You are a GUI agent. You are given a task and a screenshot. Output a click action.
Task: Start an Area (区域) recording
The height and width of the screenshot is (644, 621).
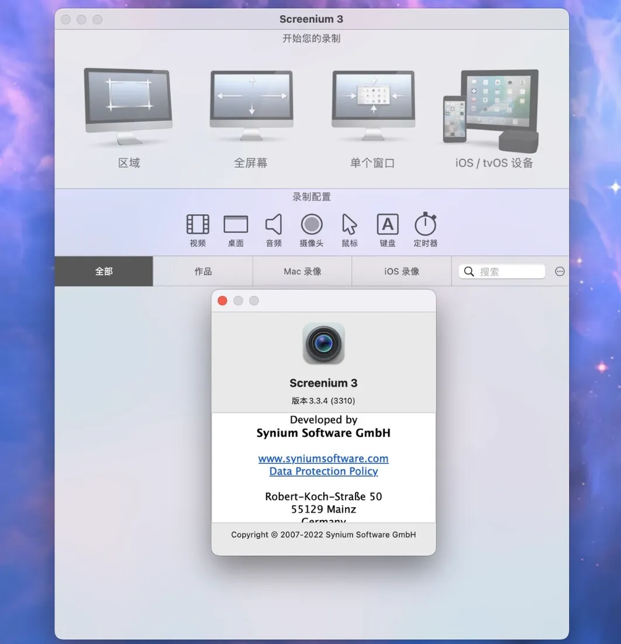tap(128, 107)
